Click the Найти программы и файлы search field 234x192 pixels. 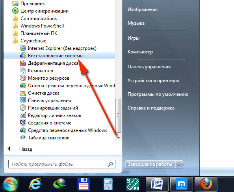click(62, 164)
